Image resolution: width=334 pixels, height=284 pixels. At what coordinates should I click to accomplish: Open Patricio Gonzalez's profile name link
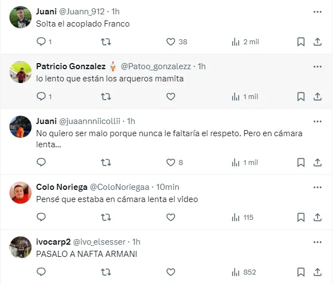coord(71,66)
